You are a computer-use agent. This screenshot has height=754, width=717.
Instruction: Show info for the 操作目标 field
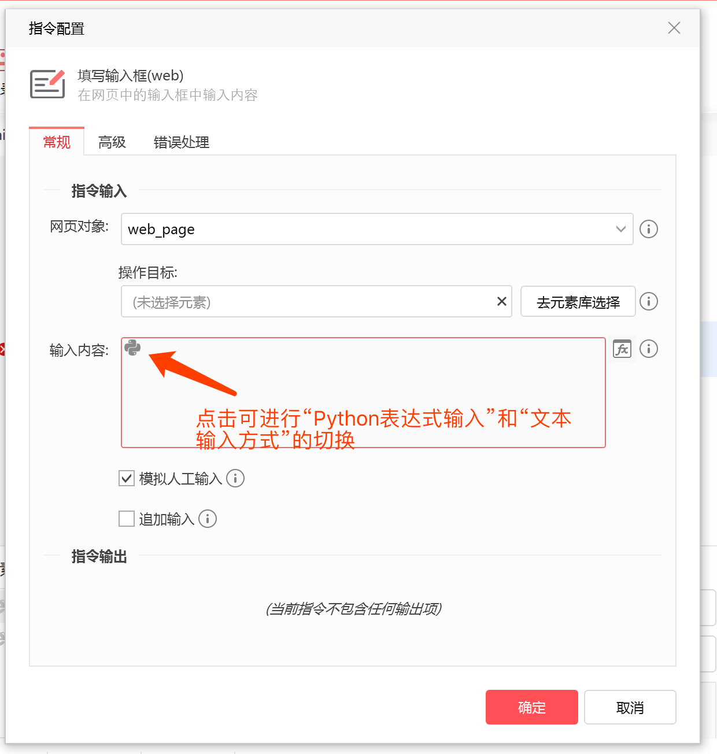tap(649, 301)
